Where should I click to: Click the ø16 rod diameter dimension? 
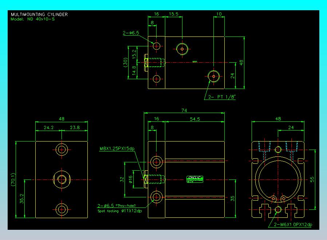[131, 179]
